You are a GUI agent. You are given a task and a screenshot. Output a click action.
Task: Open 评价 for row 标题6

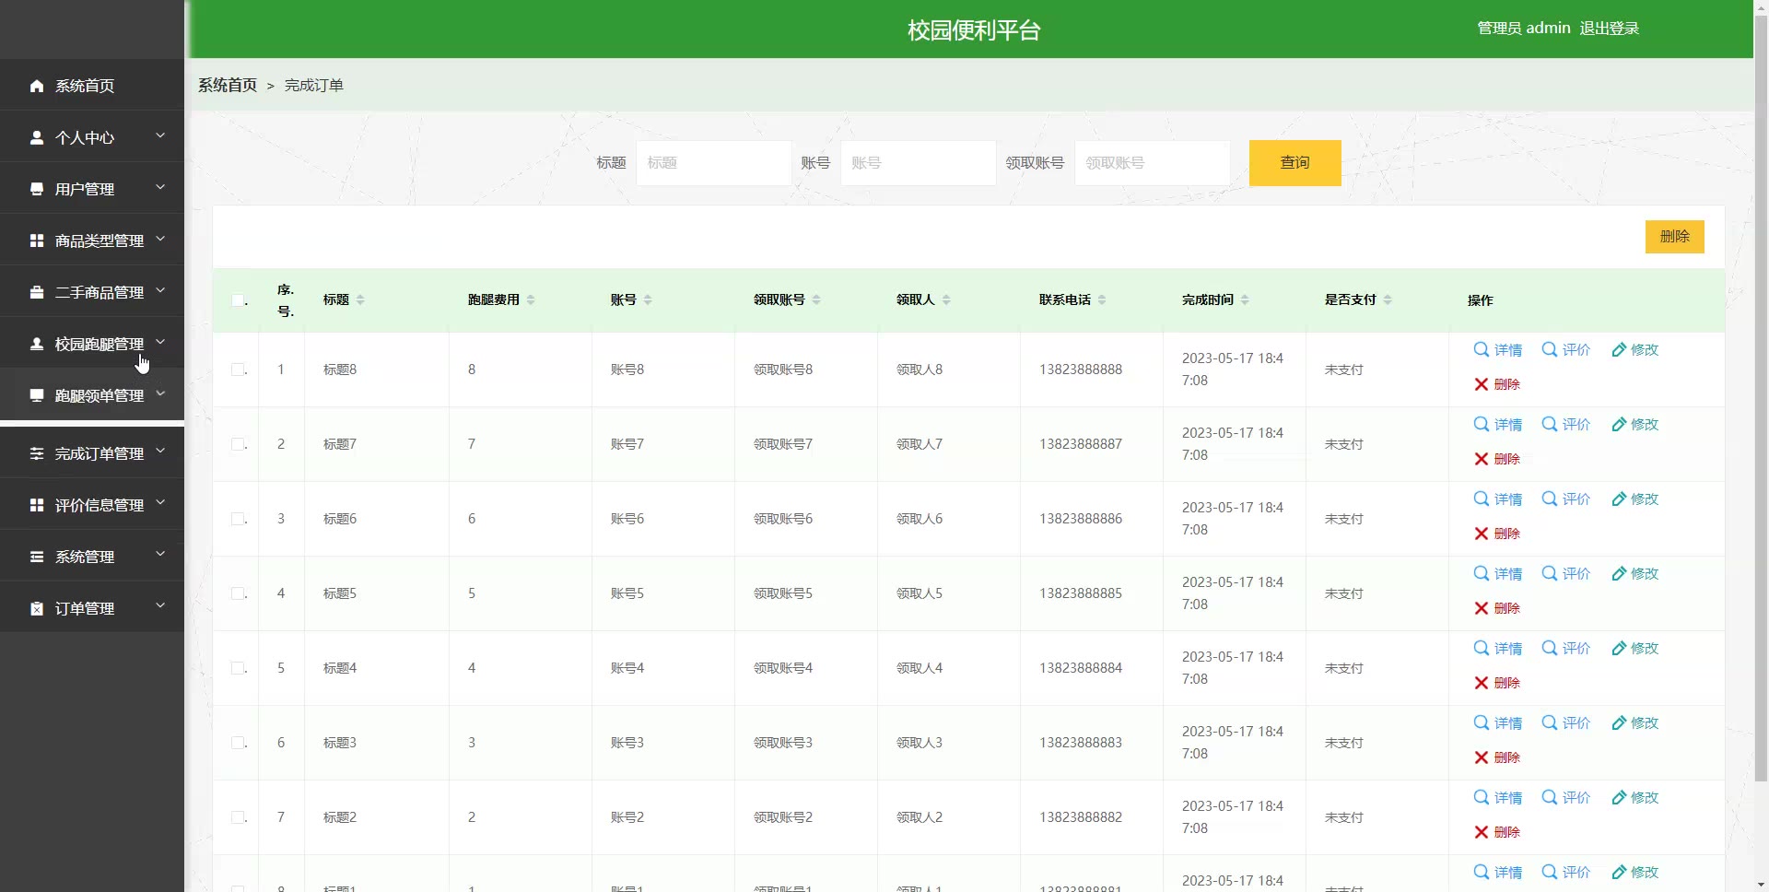pyautogui.click(x=1566, y=499)
